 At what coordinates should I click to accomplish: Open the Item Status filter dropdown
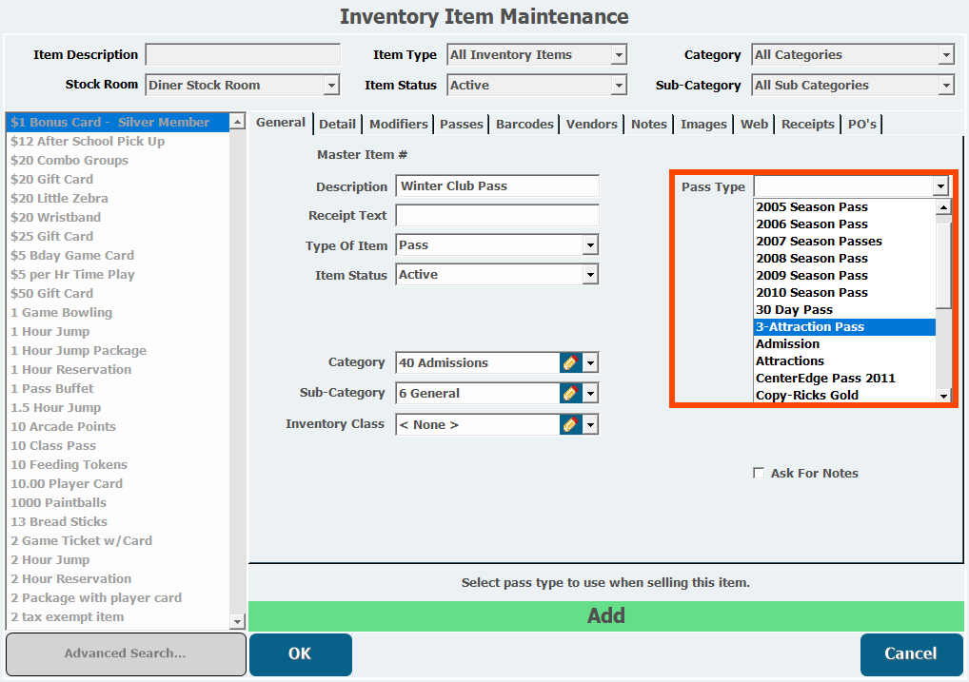click(x=619, y=86)
